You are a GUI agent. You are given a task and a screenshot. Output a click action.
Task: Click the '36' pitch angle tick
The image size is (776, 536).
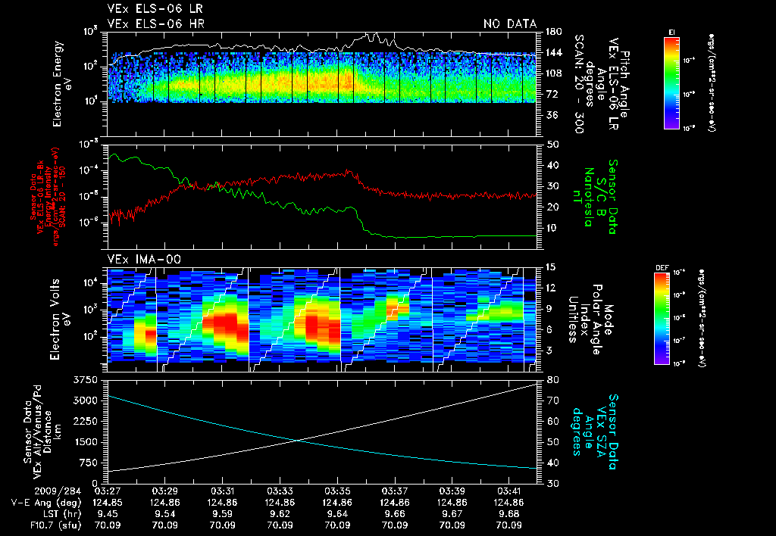(x=552, y=115)
